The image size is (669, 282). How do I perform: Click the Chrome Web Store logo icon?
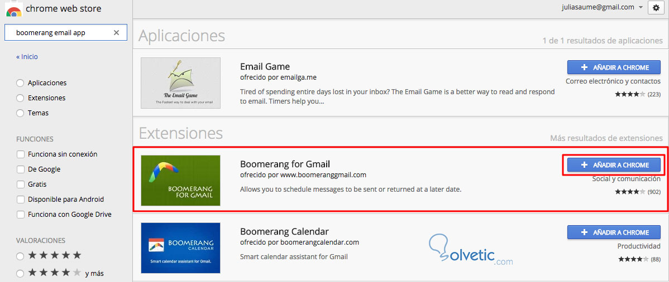13,9
